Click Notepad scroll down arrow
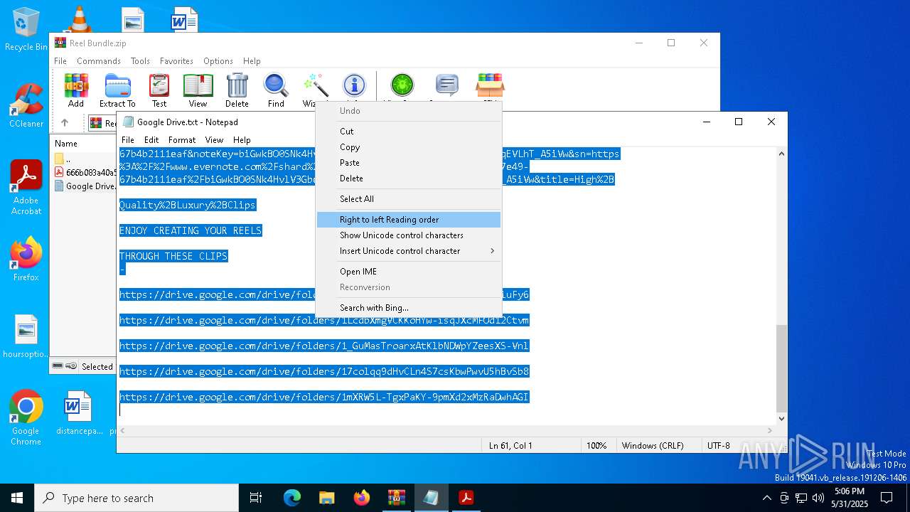The width and height of the screenshot is (910, 512). pos(782,419)
